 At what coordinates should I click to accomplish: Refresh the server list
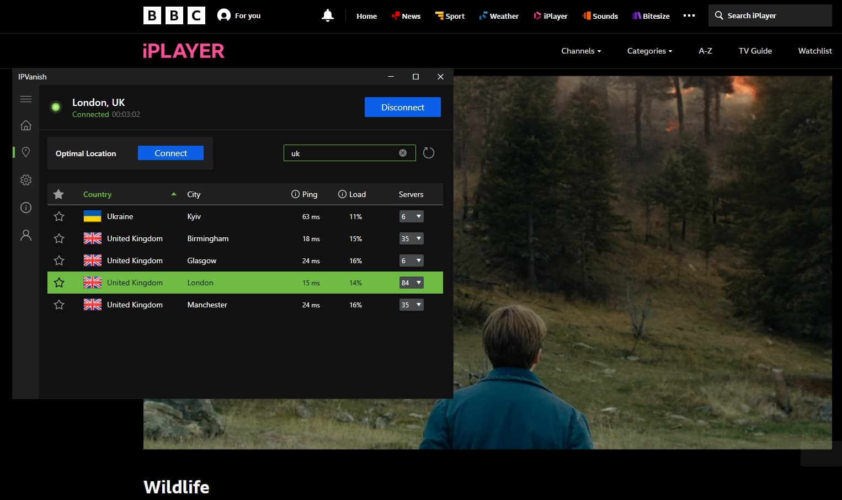click(429, 153)
